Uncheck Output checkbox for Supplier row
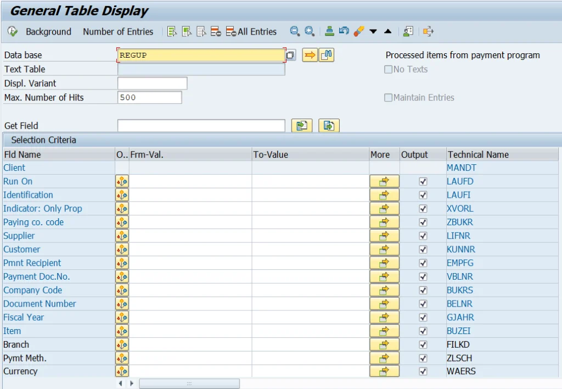Image resolution: width=562 pixels, height=389 pixels. (x=423, y=236)
